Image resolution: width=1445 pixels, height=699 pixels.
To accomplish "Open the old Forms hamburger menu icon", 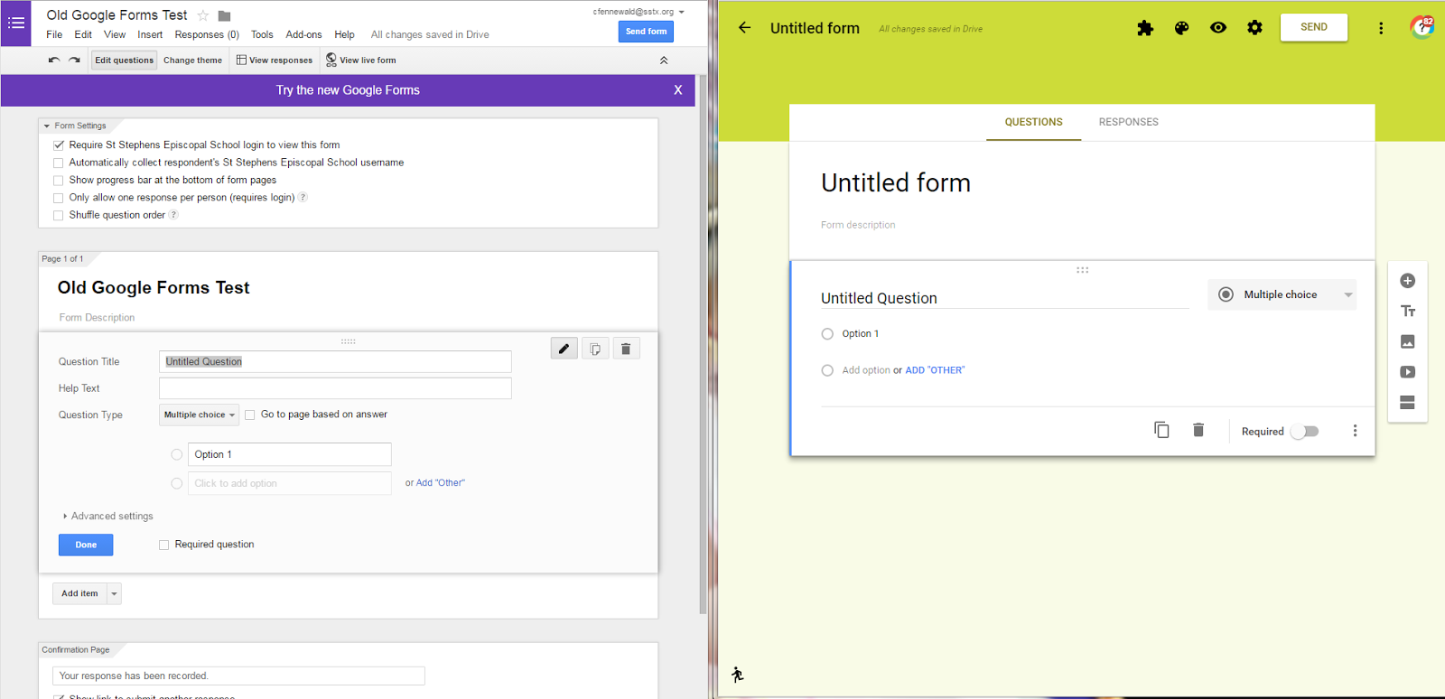I will tap(16, 23).
